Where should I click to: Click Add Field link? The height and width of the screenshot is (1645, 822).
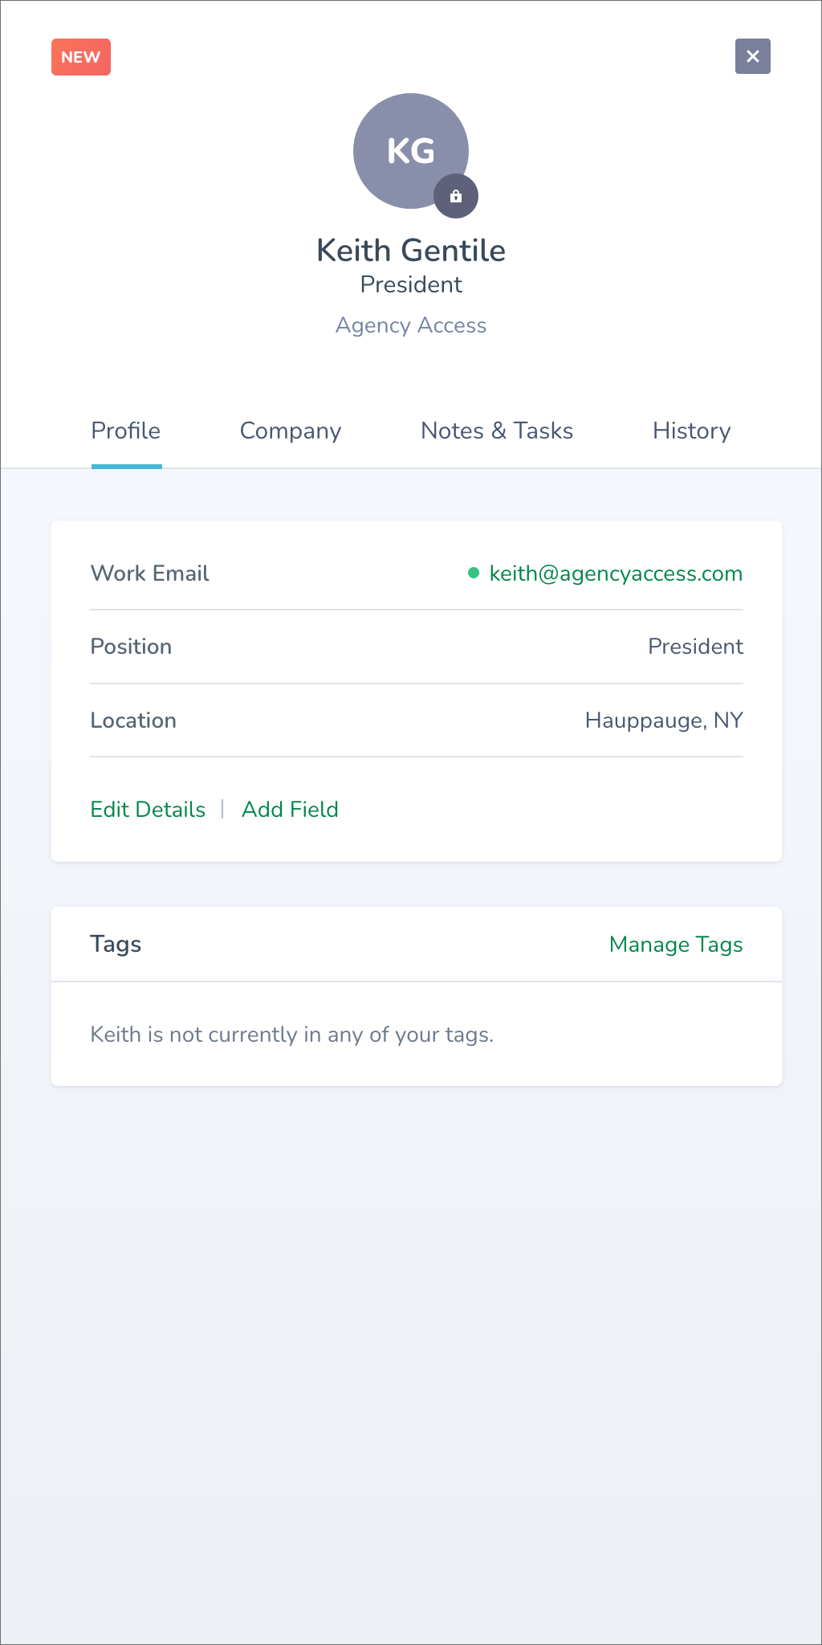pyautogui.click(x=291, y=810)
